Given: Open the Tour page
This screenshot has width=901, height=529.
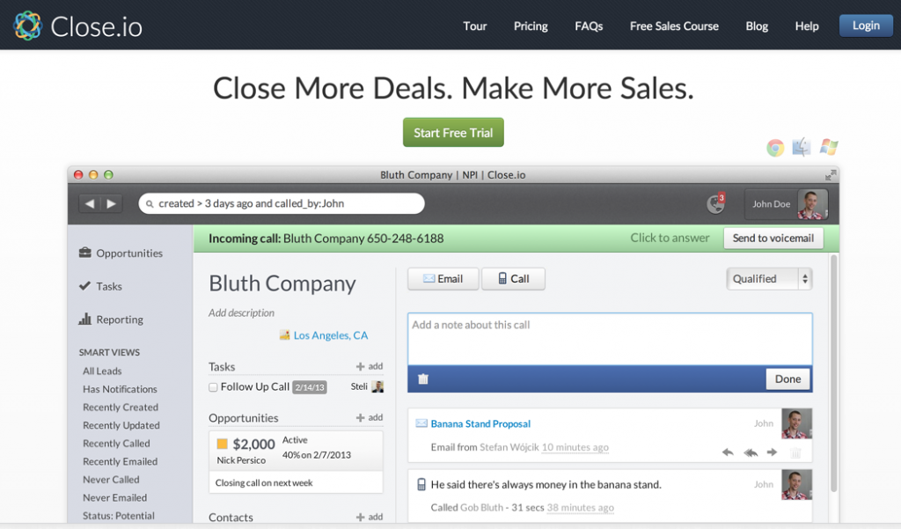Looking at the screenshot, I should (x=474, y=26).
